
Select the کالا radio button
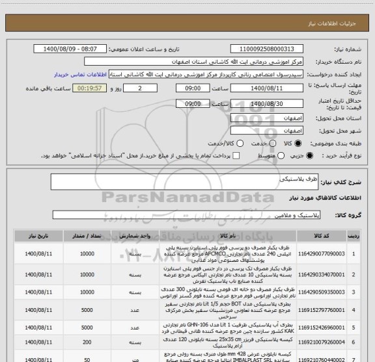click(x=298, y=143)
